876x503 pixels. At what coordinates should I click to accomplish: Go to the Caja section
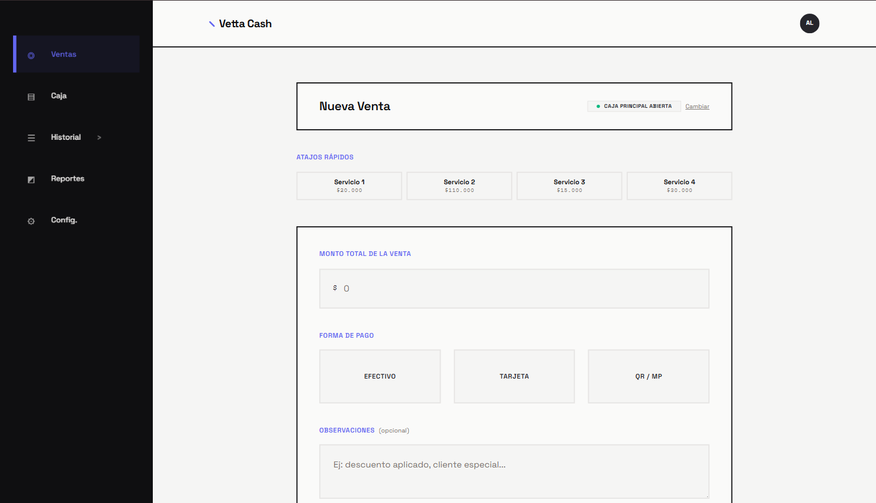click(78, 95)
